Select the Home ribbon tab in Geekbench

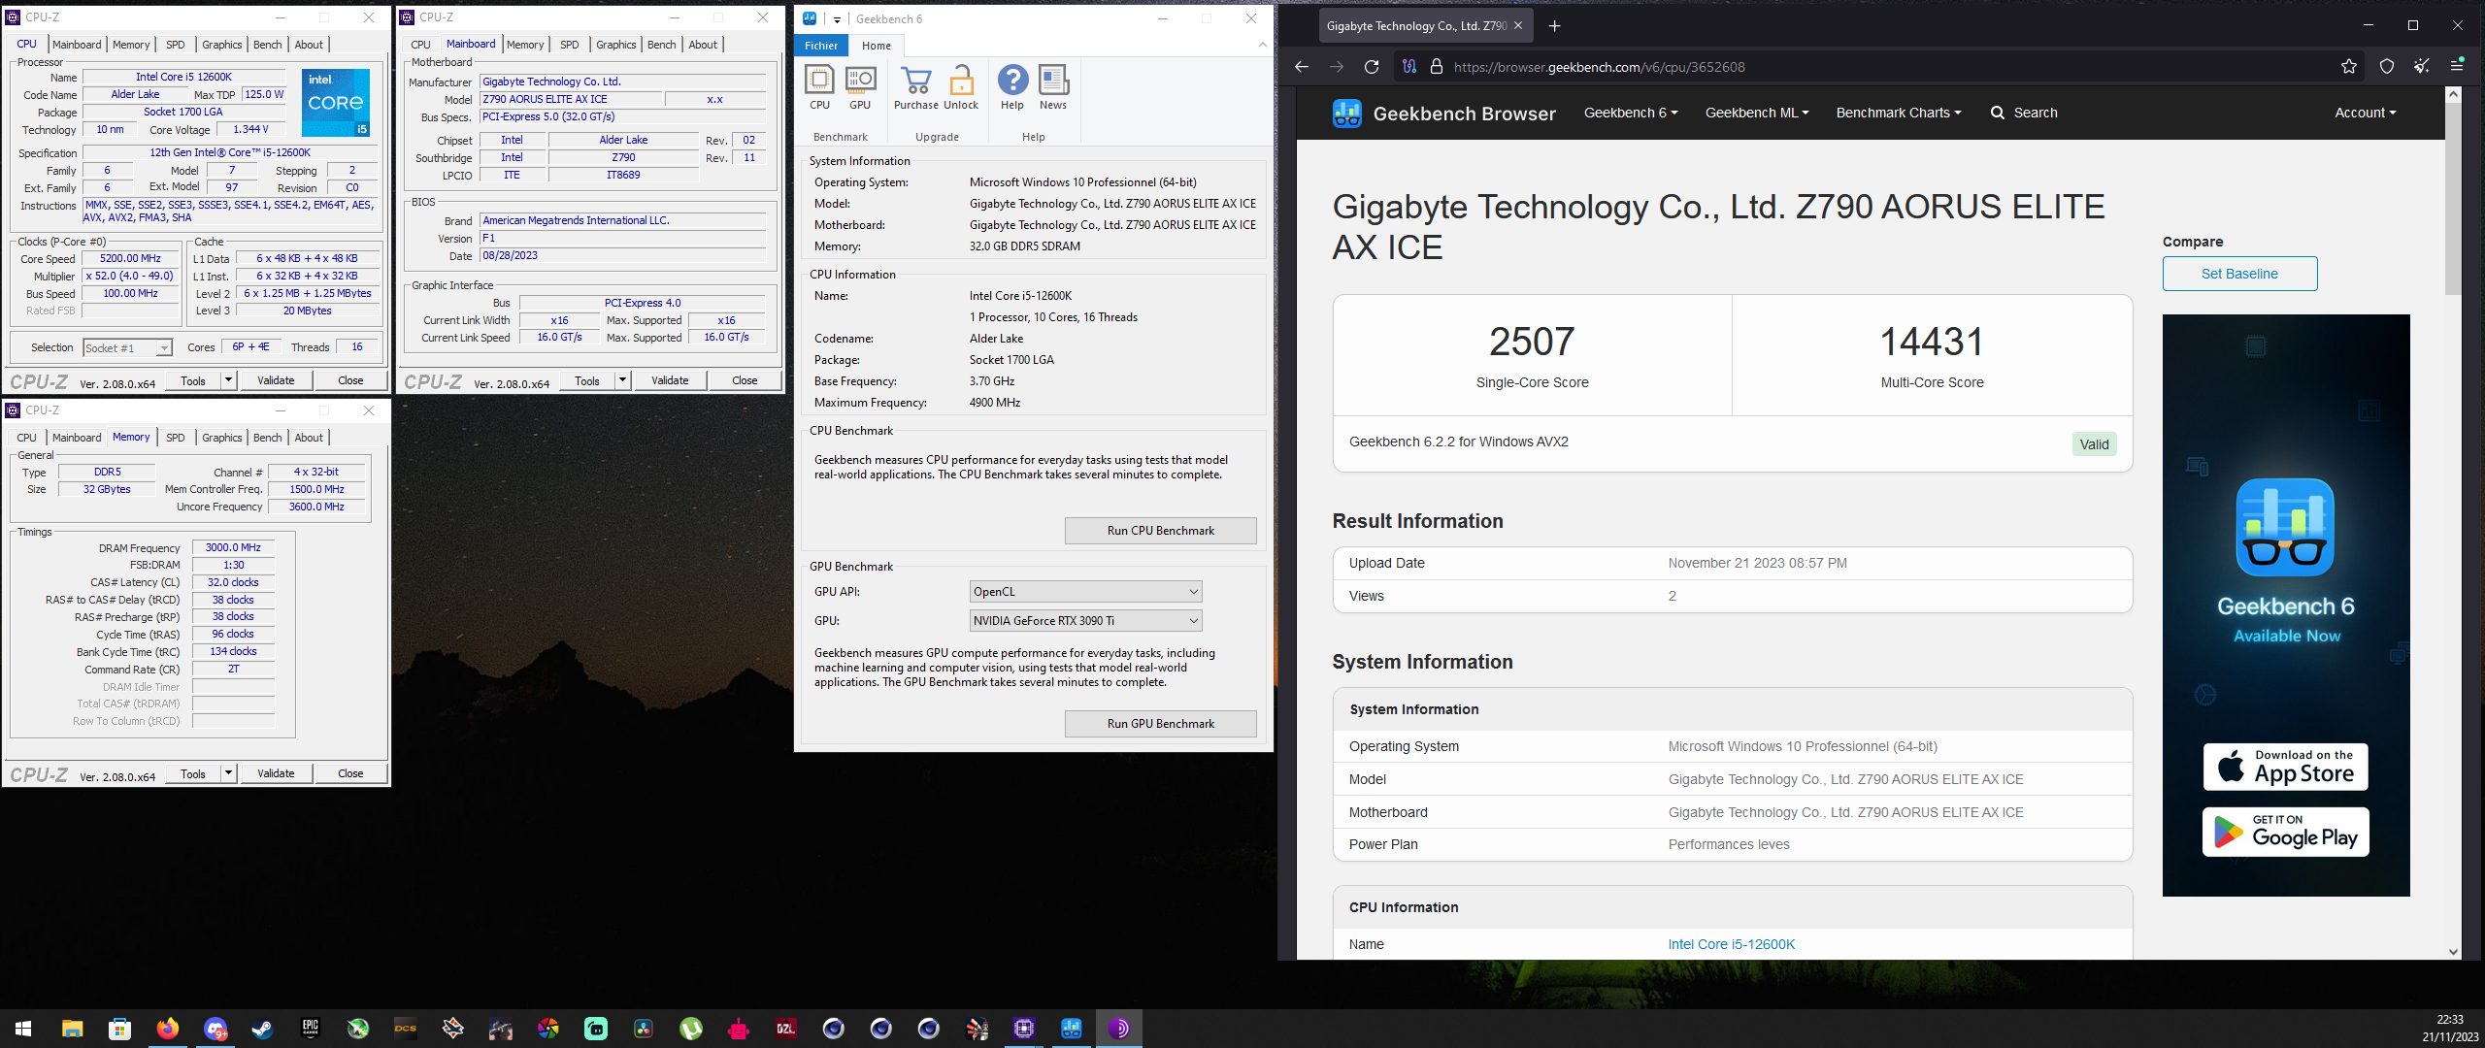click(877, 46)
